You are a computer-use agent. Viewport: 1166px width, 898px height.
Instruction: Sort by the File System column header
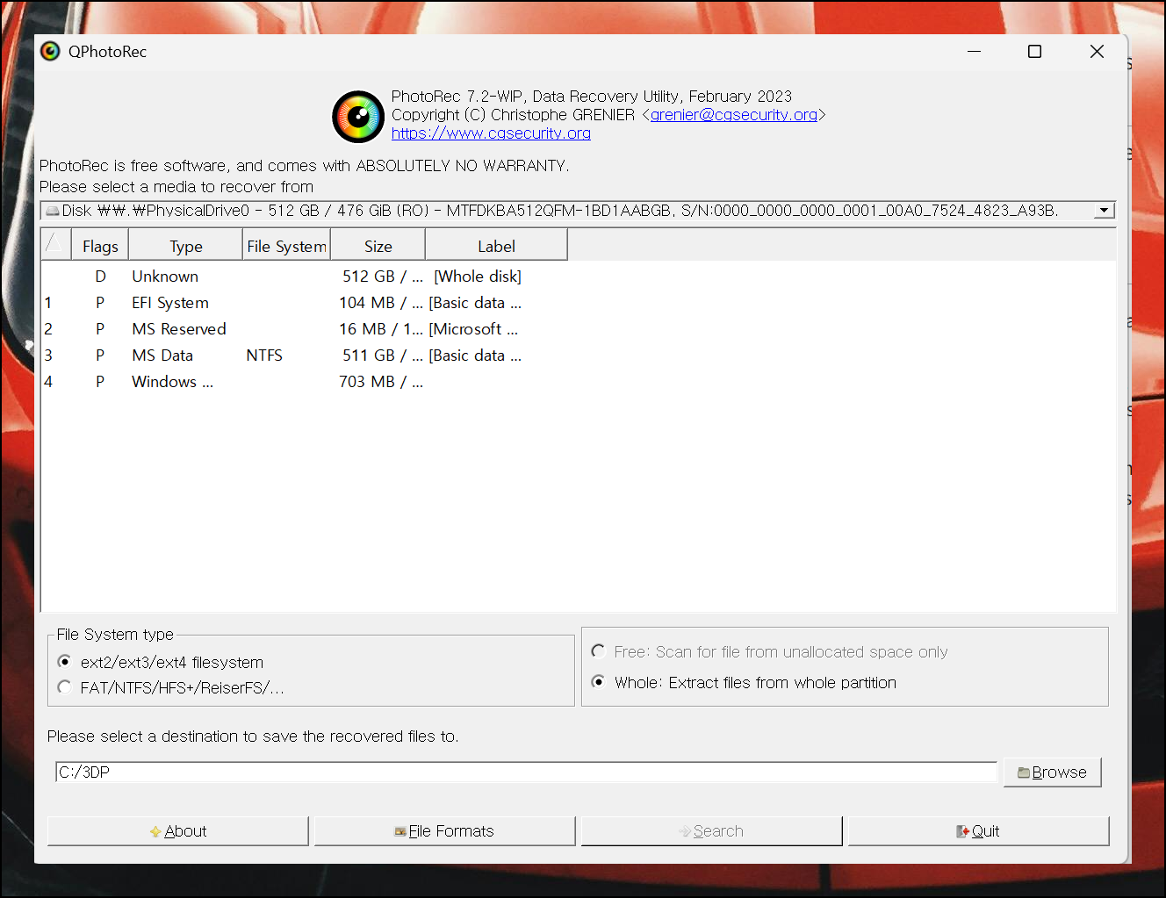click(x=286, y=246)
